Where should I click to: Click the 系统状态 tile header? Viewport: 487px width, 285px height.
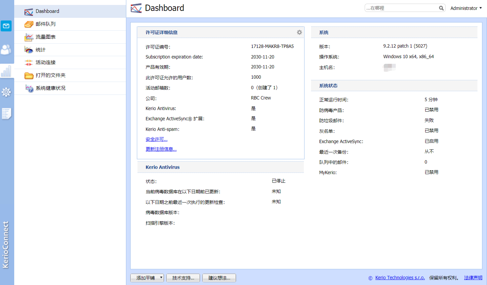pyautogui.click(x=394, y=85)
